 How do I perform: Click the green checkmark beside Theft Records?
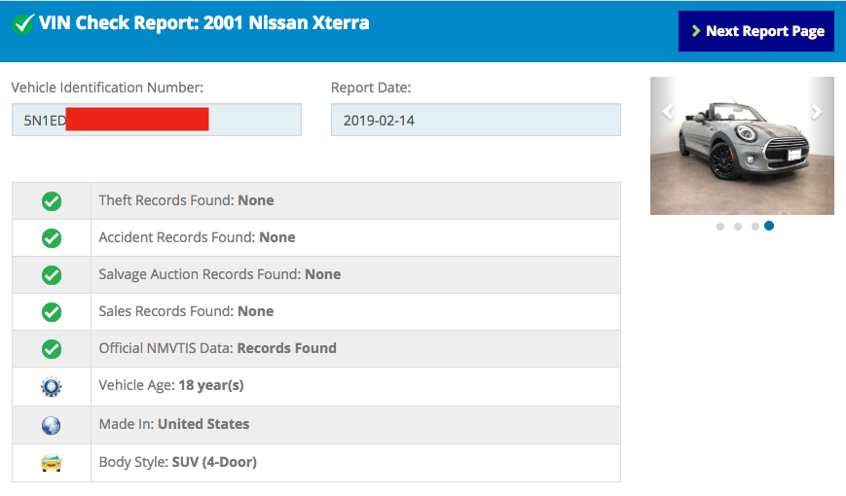52,201
